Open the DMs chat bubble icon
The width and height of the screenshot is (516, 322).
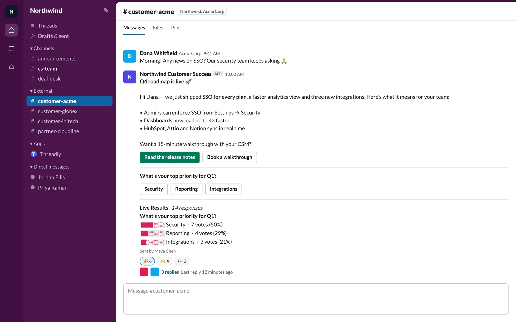click(11, 49)
